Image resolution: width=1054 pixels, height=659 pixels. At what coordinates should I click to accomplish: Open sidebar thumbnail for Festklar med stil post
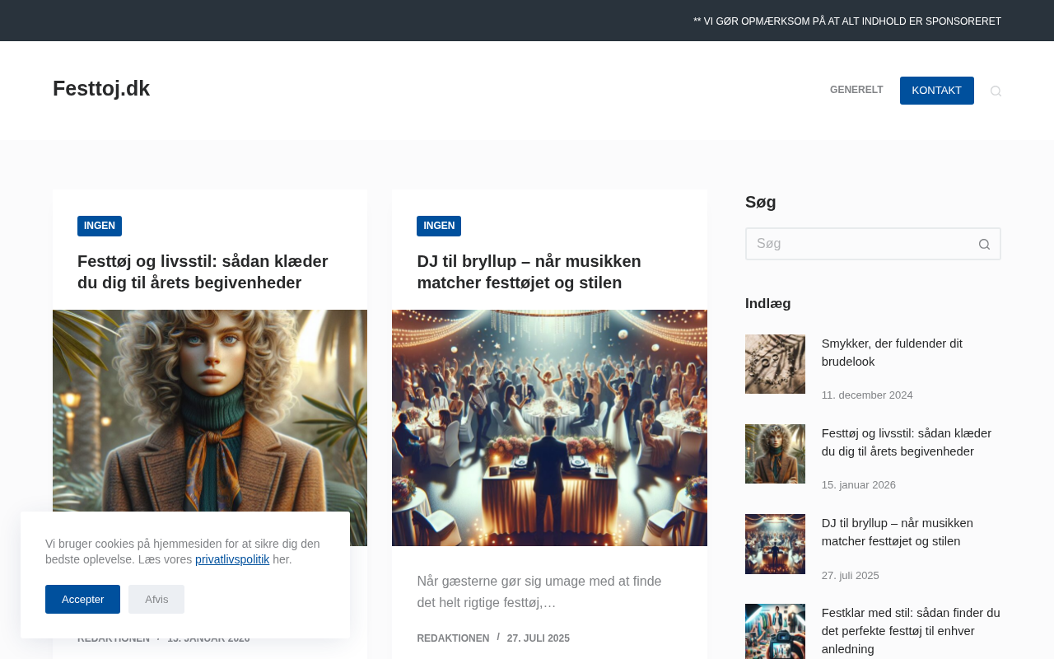click(x=775, y=632)
